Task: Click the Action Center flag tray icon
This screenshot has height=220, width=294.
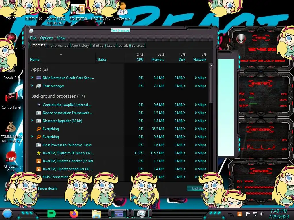Action: [x=248, y=214]
